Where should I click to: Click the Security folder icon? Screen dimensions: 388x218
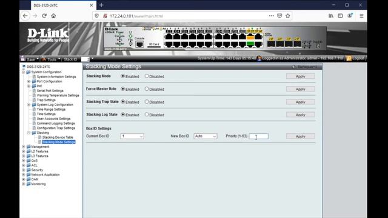(28, 170)
